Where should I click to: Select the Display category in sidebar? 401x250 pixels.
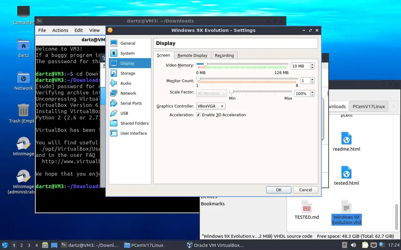tap(130, 63)
